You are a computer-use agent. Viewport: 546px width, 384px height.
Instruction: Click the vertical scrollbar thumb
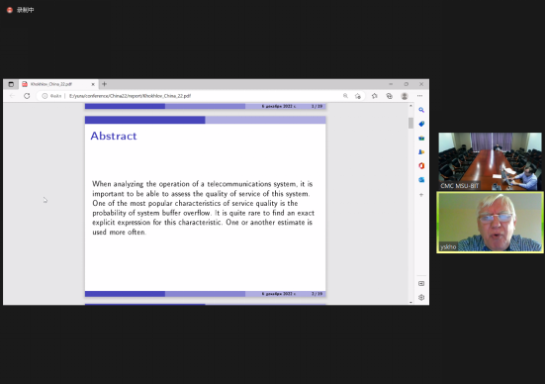[x=410, y=123]
